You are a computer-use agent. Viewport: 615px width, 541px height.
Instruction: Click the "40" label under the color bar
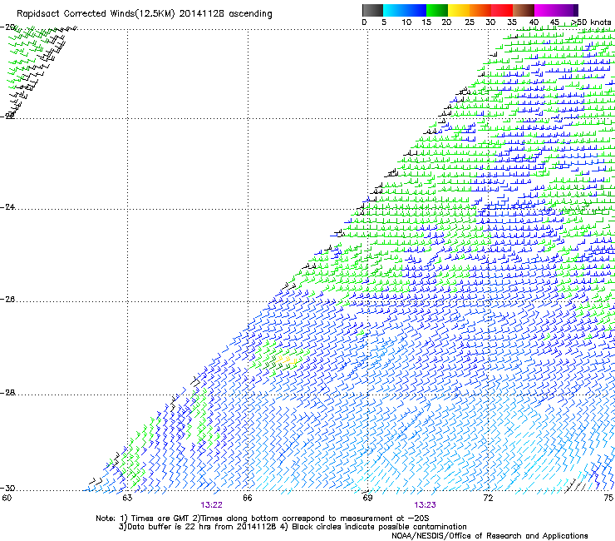(x=534, y=22)
